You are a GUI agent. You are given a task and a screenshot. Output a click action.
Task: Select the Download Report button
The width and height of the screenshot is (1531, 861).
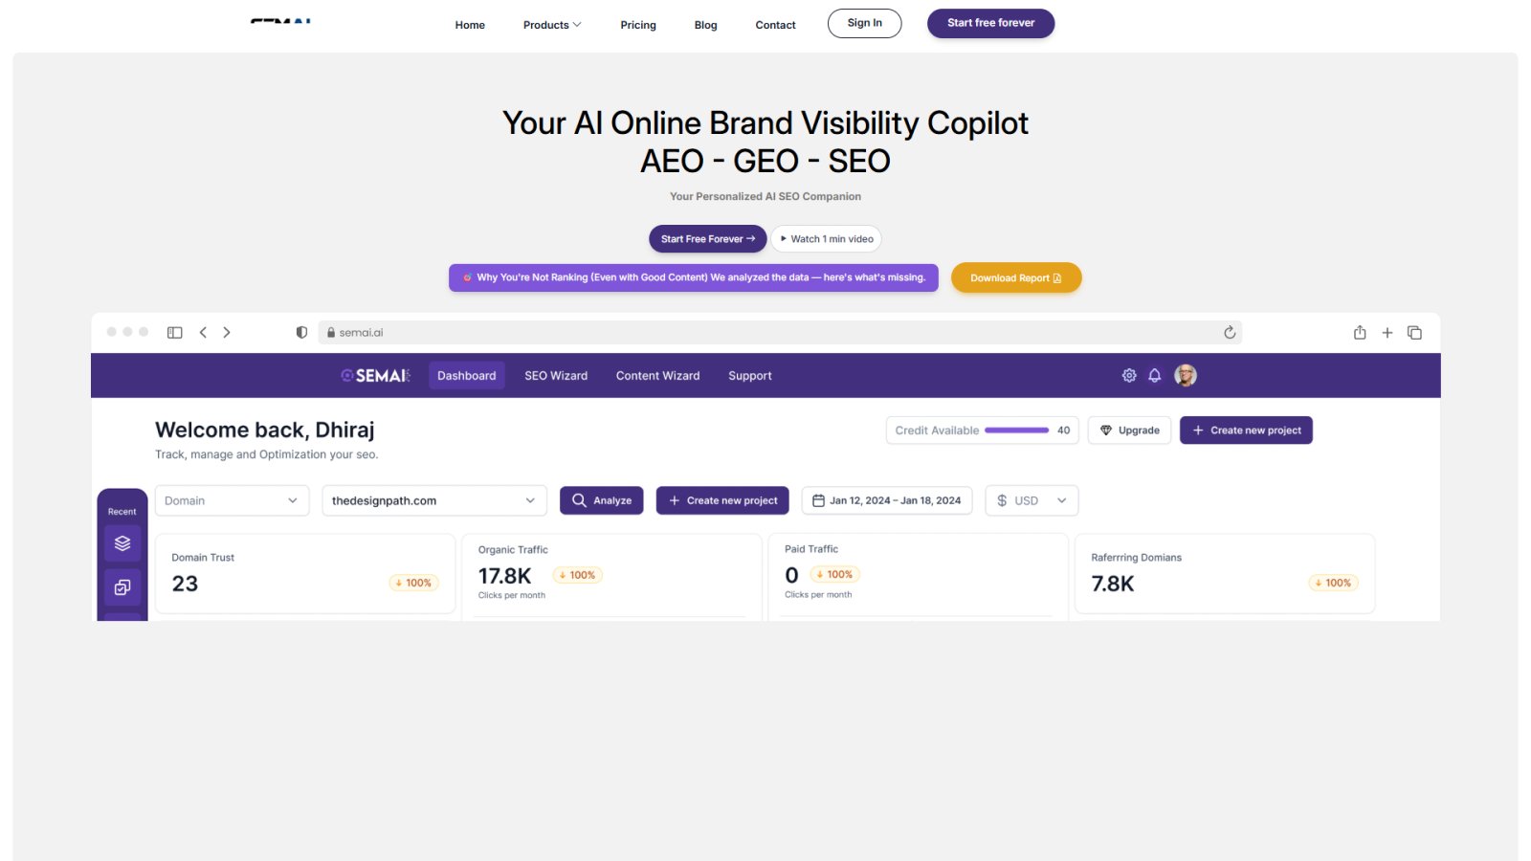(1016, 277)
